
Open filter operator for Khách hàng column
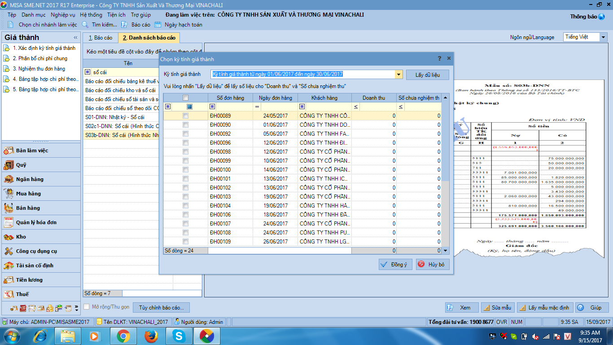coord(302,107)
